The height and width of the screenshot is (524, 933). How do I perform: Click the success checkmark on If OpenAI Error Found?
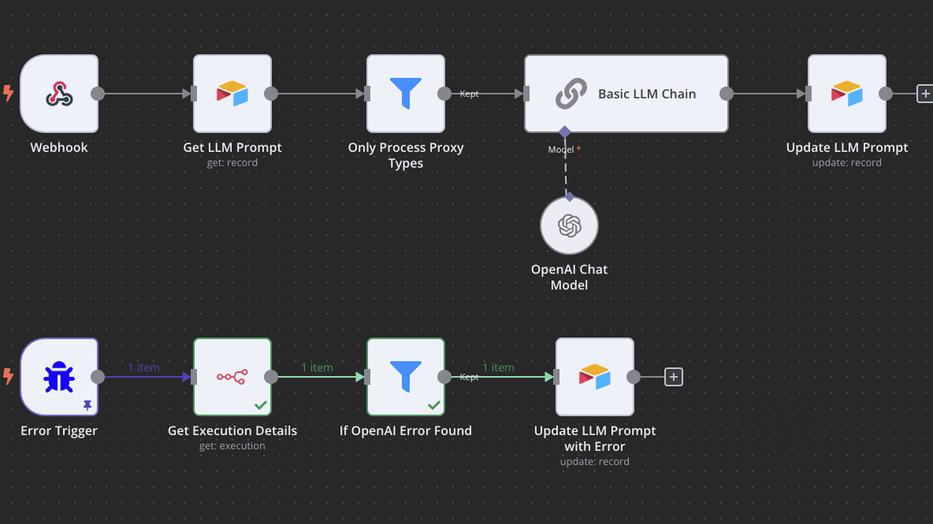click(434, 405)
